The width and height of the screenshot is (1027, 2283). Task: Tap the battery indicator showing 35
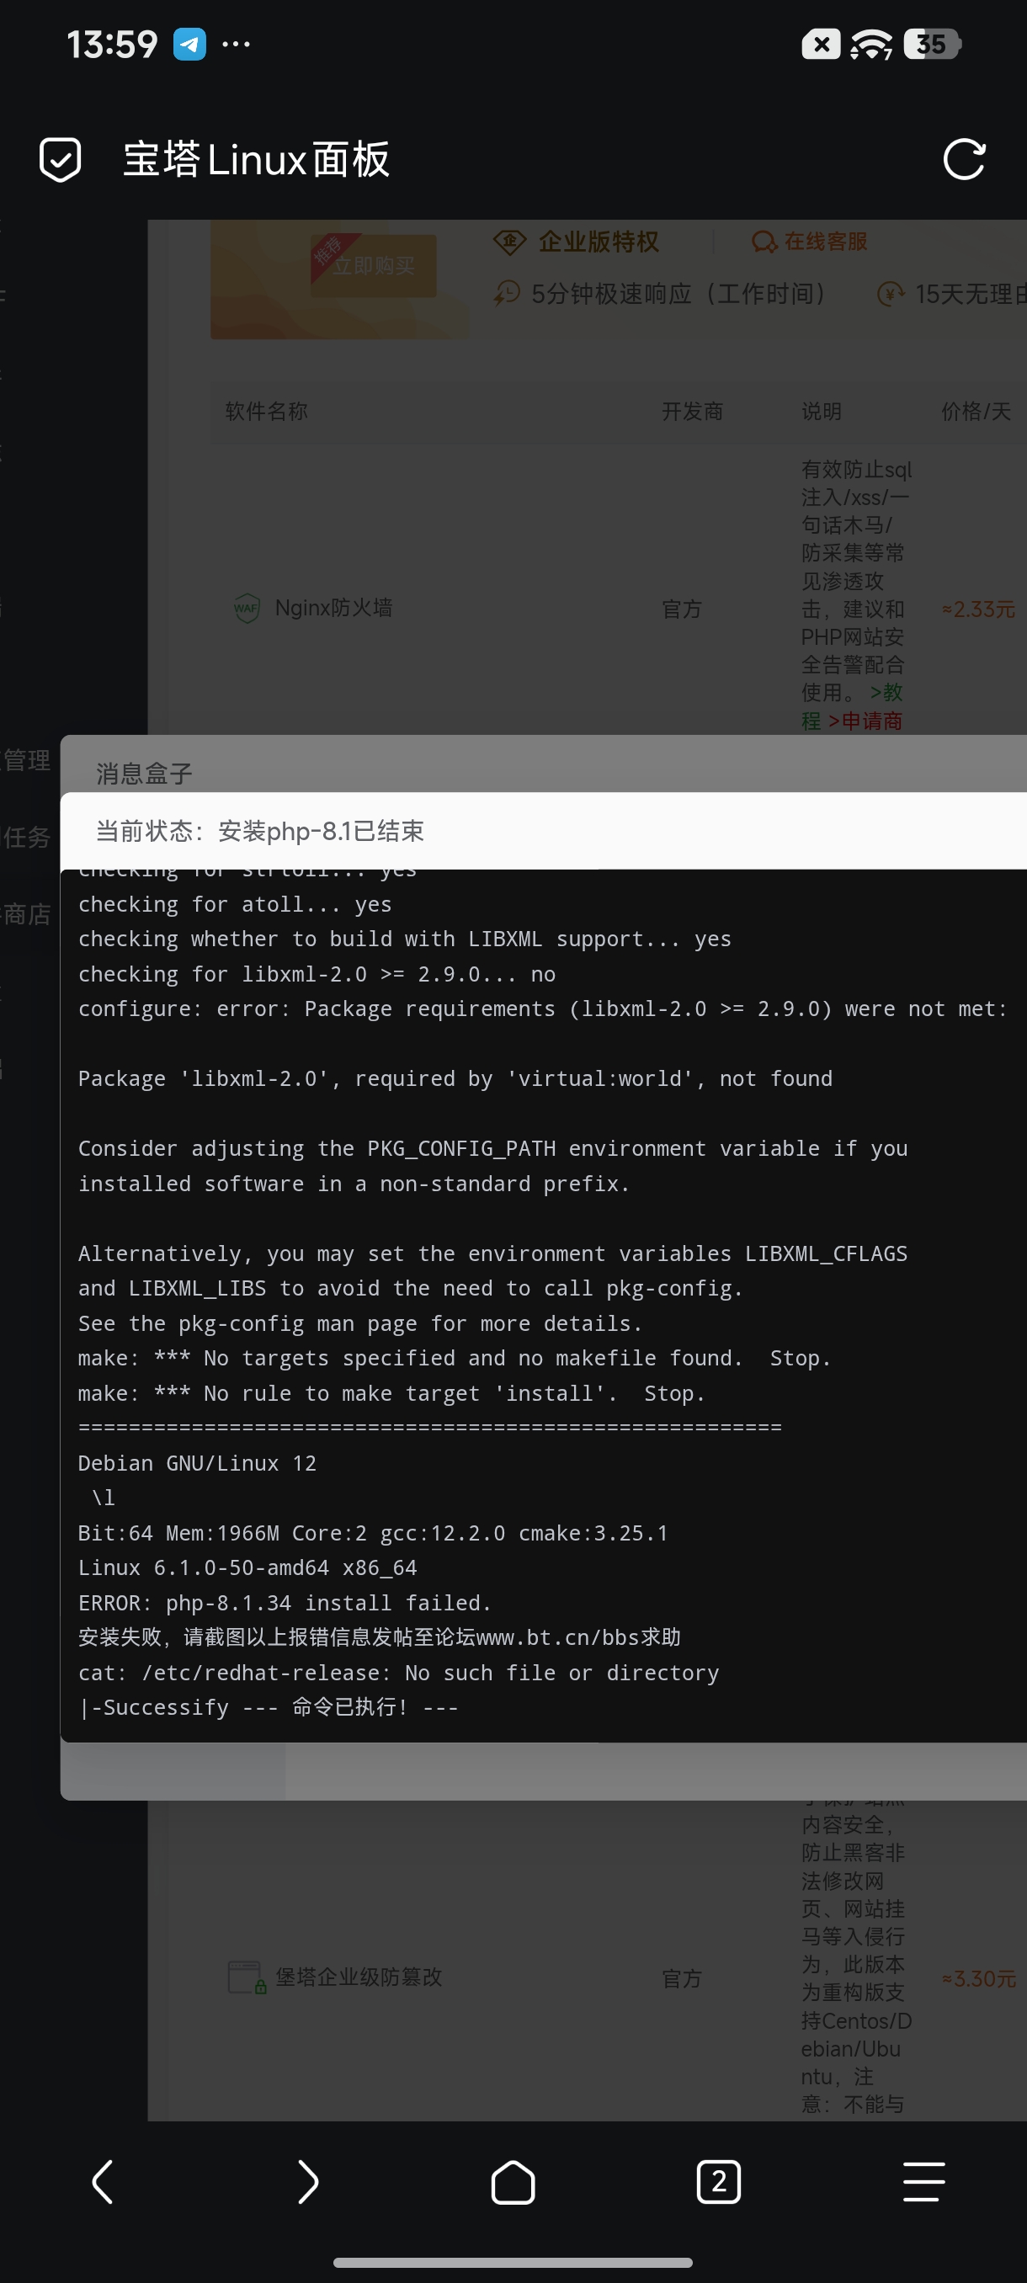pyautogui.click(x=932, y=44)
